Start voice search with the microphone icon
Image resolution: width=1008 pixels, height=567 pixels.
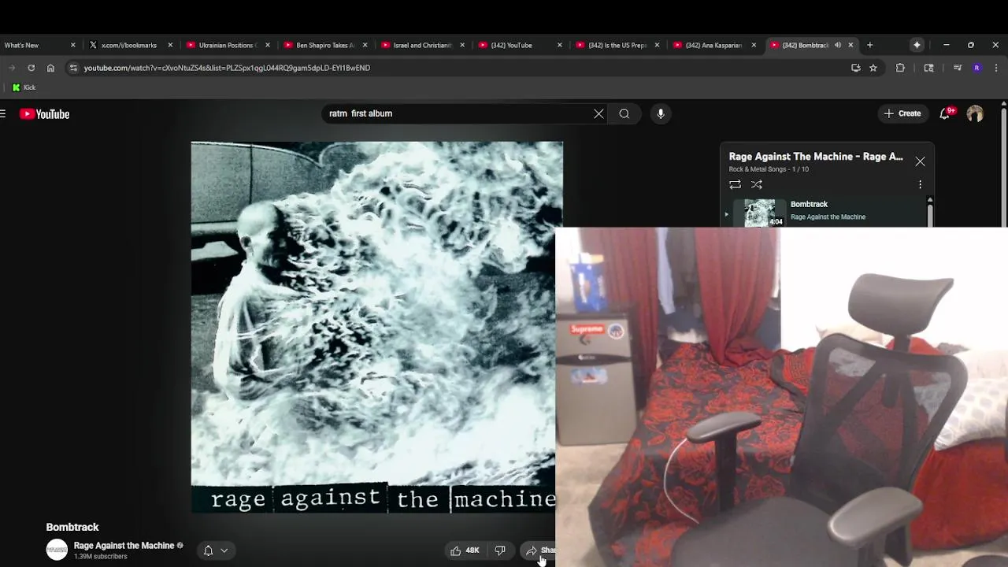pyautogui.click(x=661, y=113)
